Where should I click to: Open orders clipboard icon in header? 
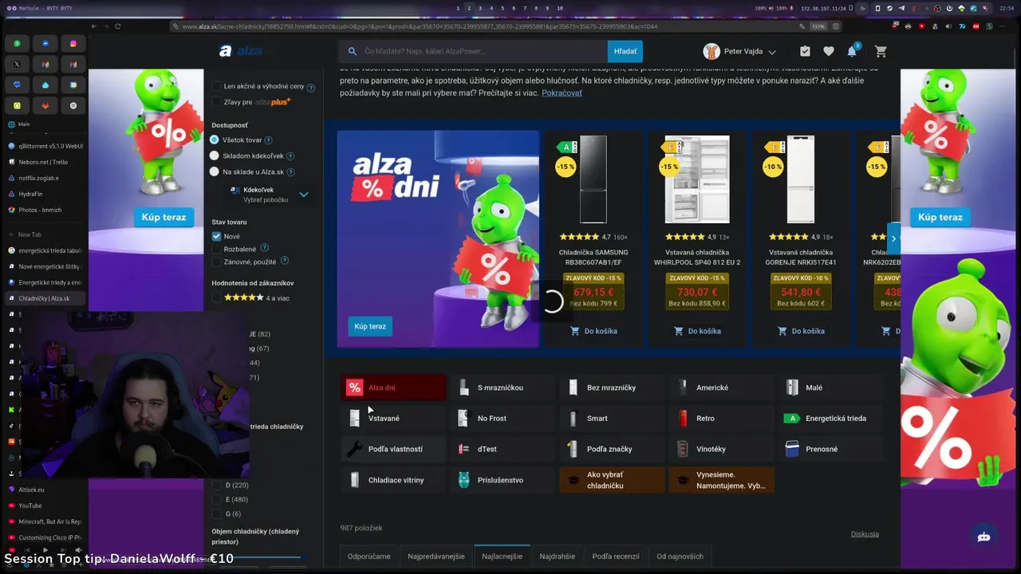click(805, 52)
